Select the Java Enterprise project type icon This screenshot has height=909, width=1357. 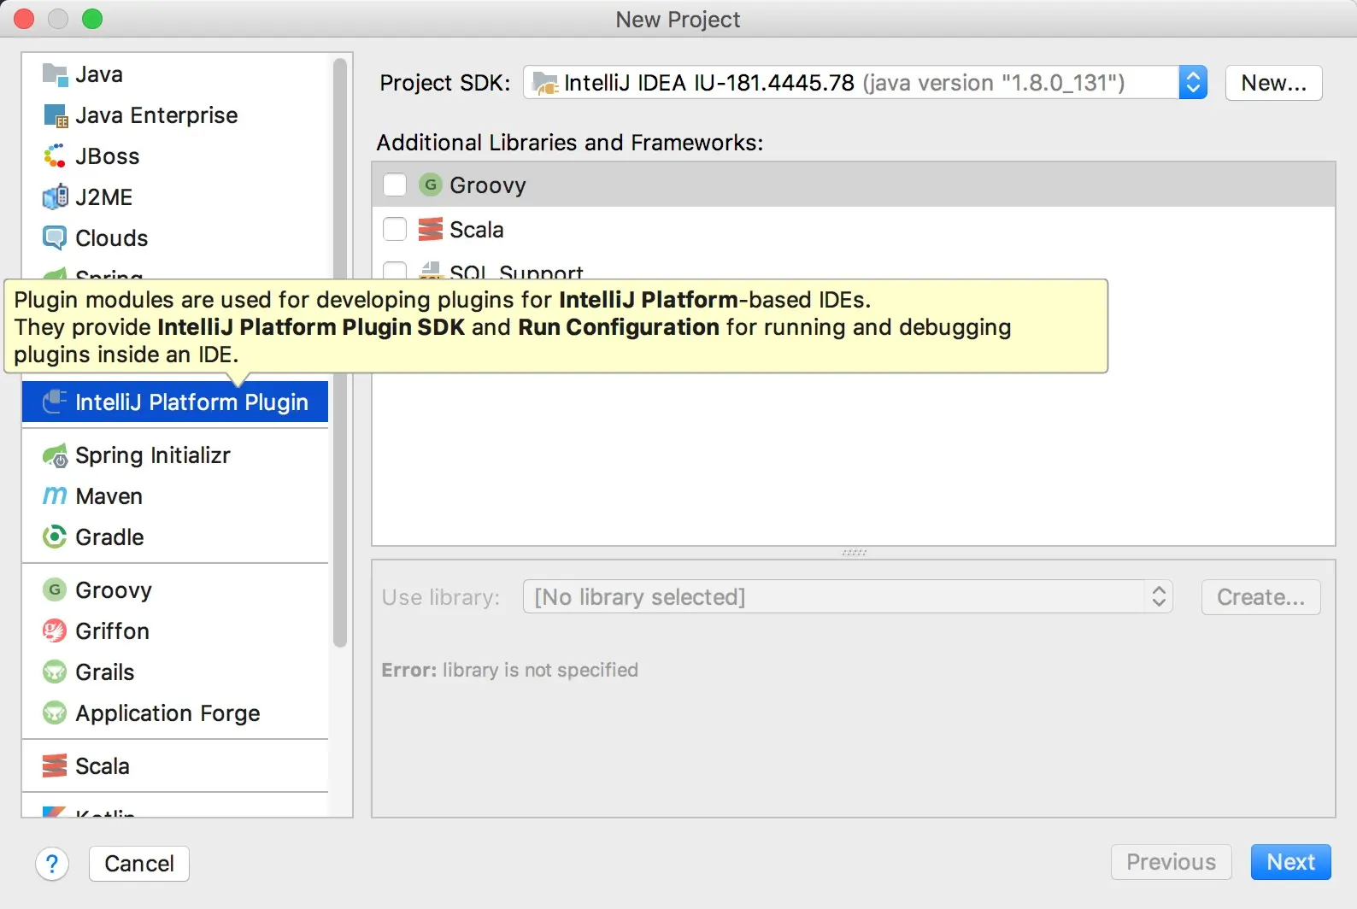click(x=55, y=115)
